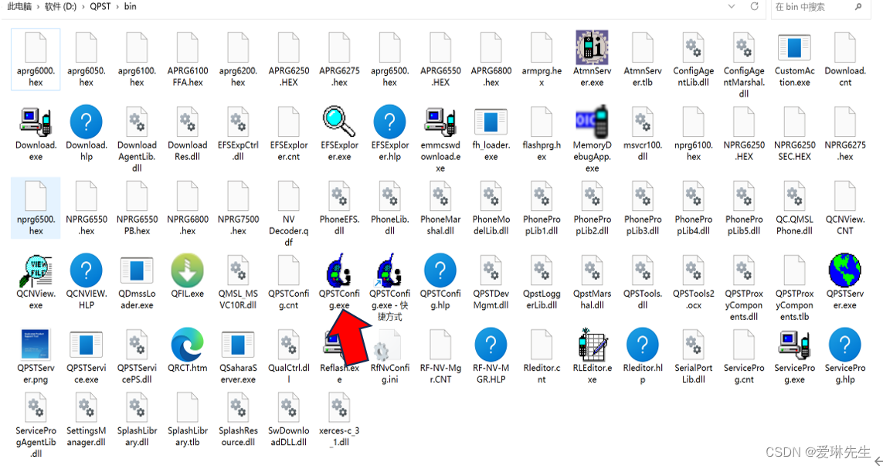Select the QC.QMSLPhone.dll file

795,196
